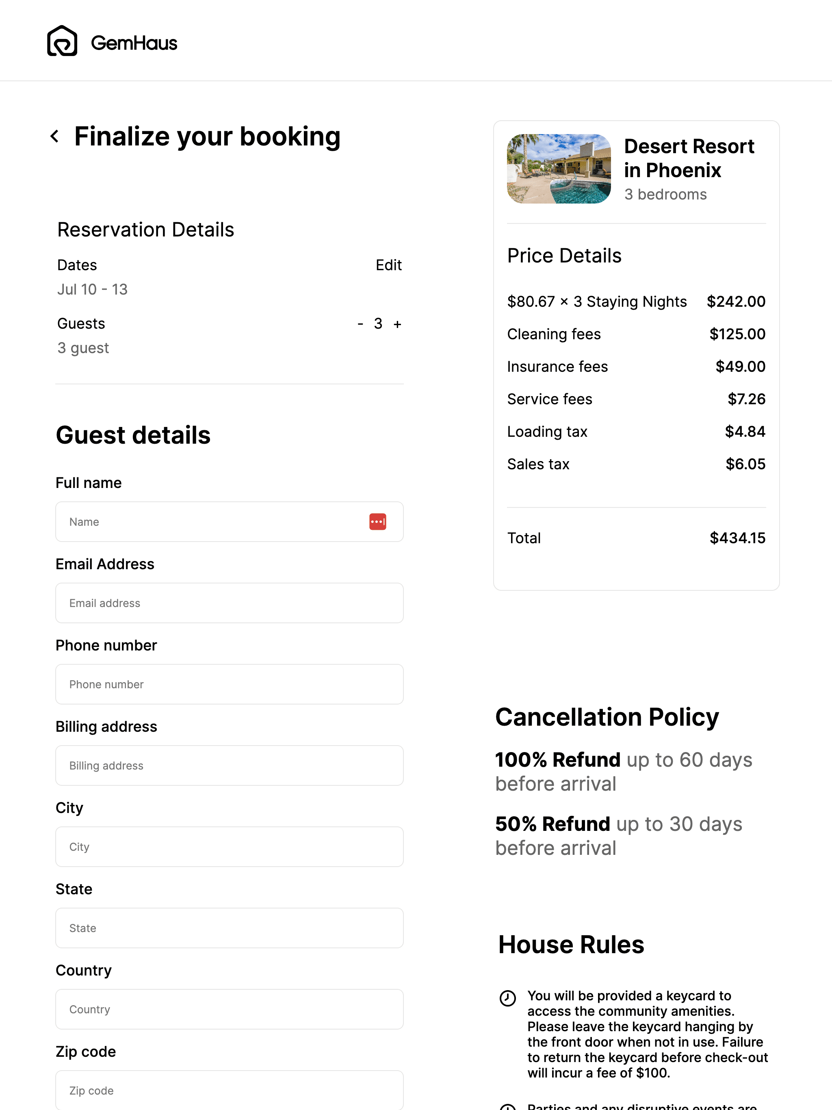Click the Cancellation Policy section header
This screenshot has height=1110, width=832.
click(x=607, y=717)
